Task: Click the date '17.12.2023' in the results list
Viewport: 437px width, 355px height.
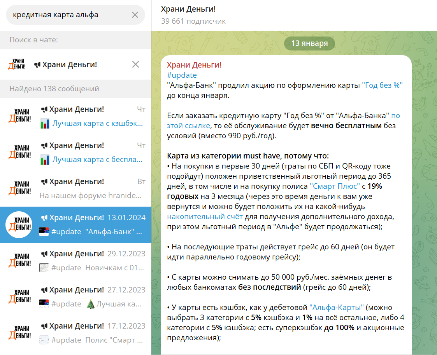Action: [126, 326]
